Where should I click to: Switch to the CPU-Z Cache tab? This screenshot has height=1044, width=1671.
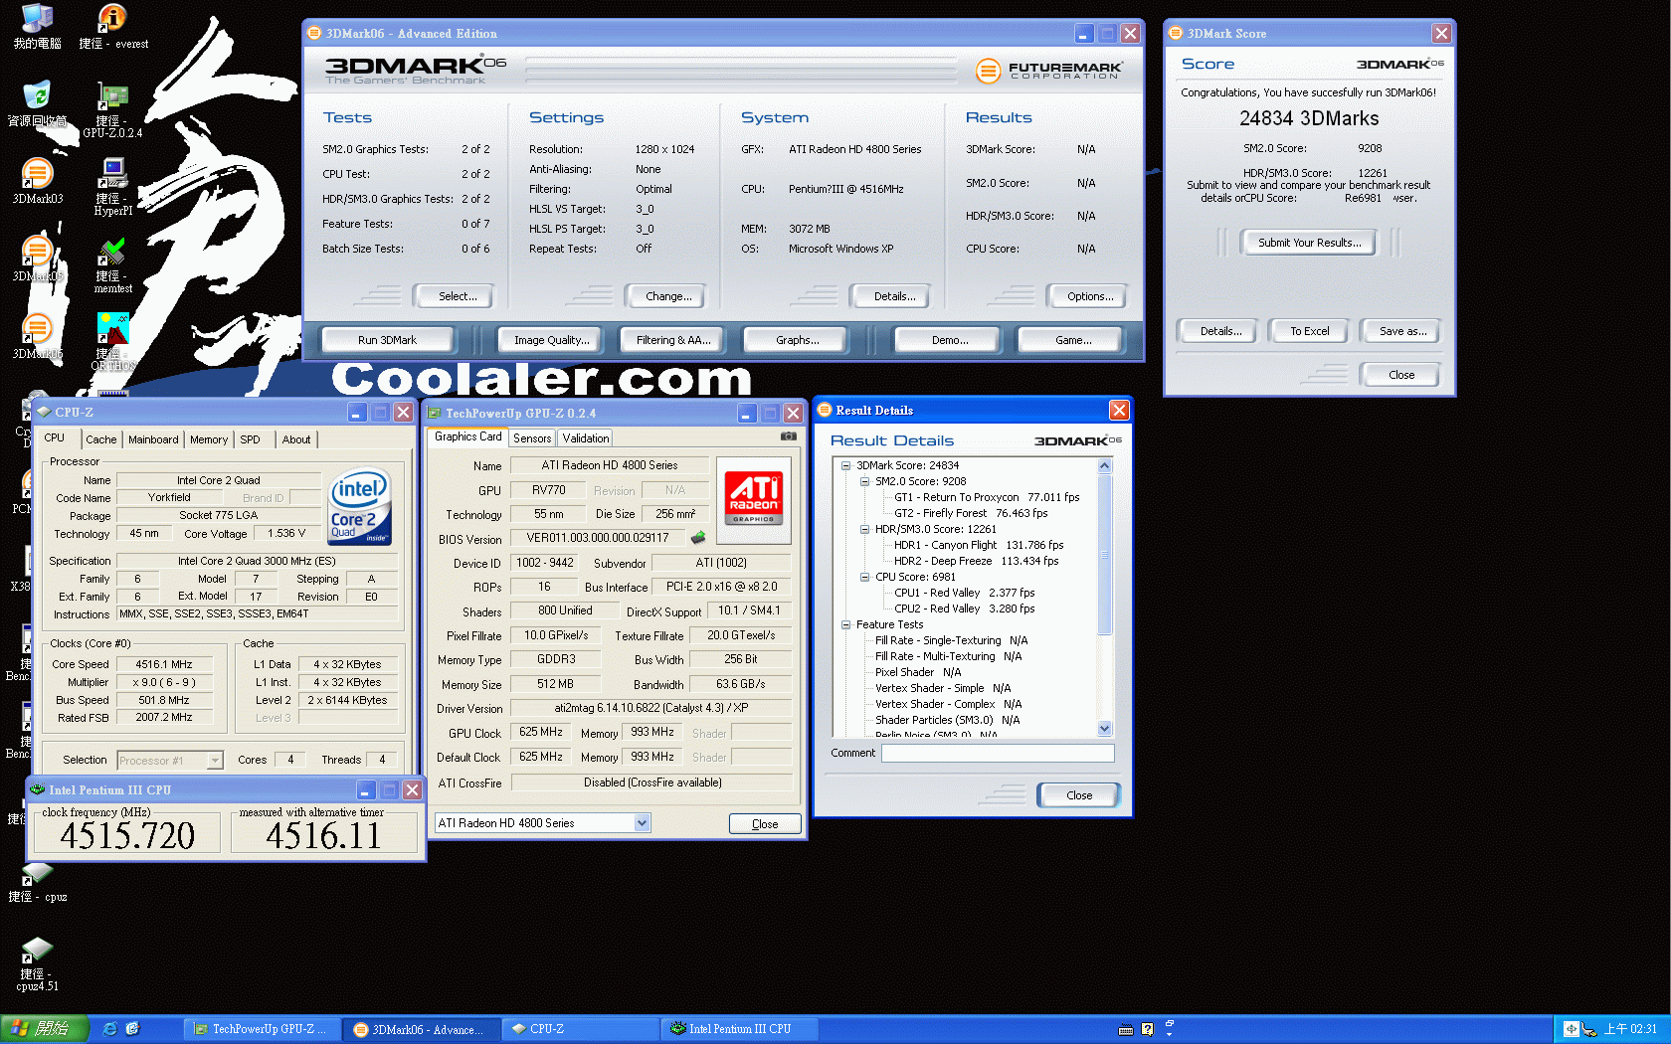click(x=100, y=439)
